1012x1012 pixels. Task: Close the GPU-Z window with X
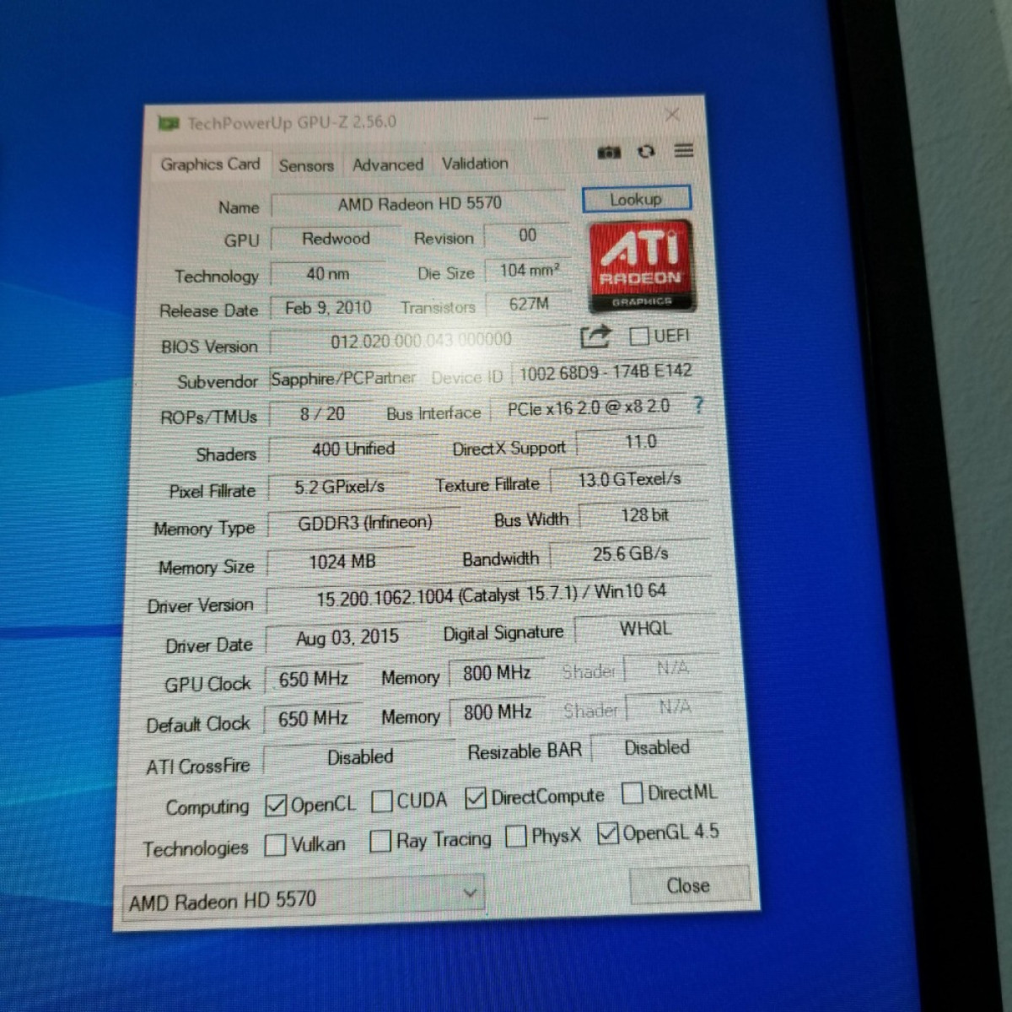pos(672,115)
